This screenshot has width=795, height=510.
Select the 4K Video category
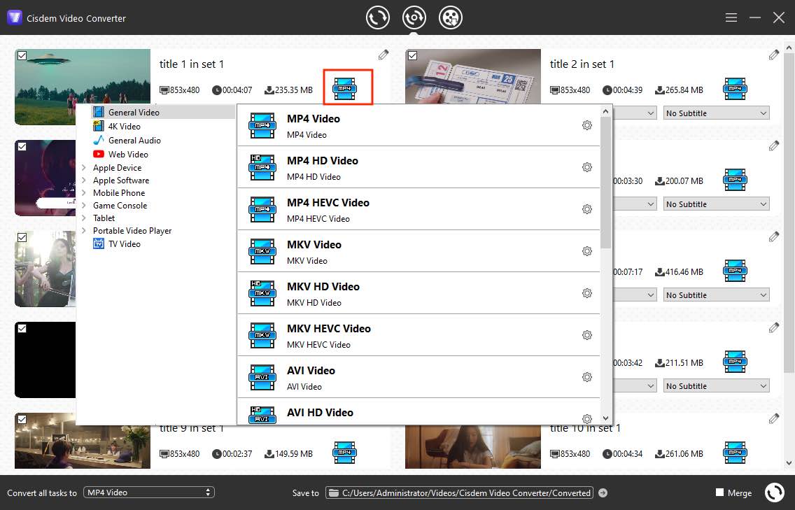click(x=124, y=126)
